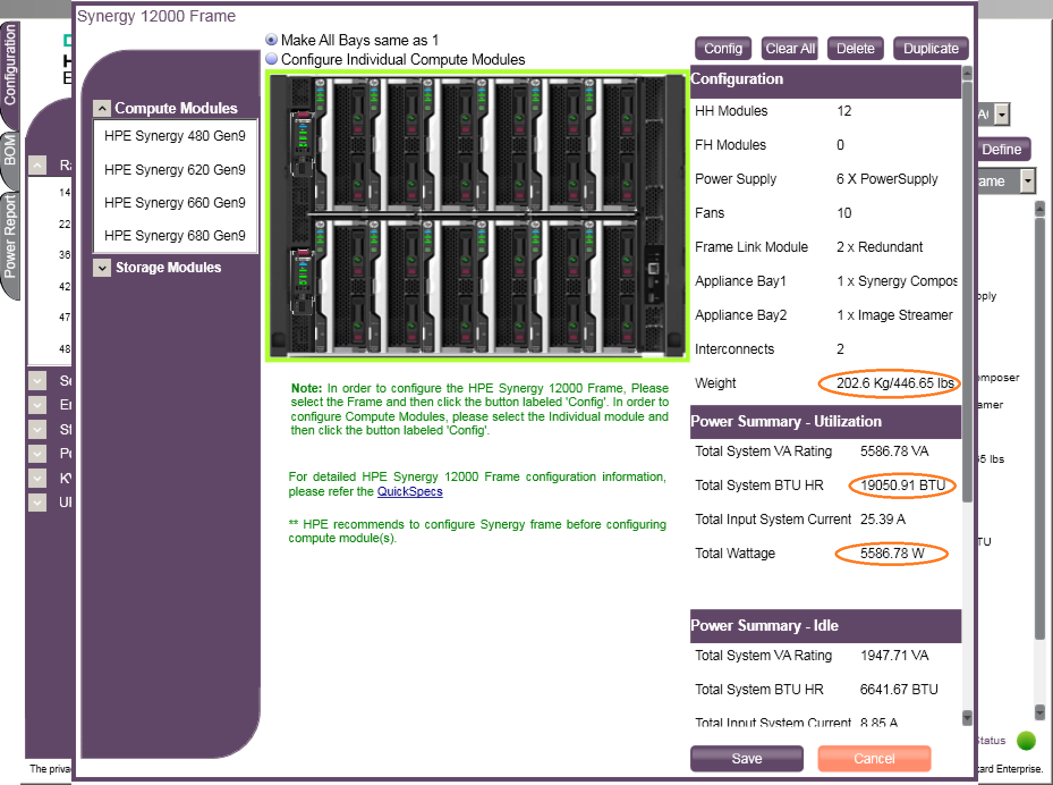Click the Power Summary - Utilization header
This screenshot has height=785, width=1053.
point(826,421)
